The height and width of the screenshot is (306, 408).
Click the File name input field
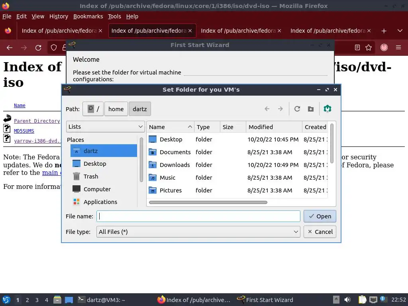[198, 216]
